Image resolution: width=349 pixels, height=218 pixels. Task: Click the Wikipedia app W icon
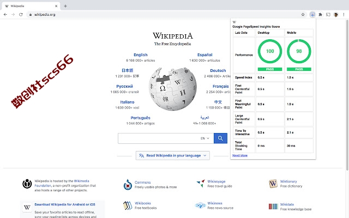(x=27, y=207)
